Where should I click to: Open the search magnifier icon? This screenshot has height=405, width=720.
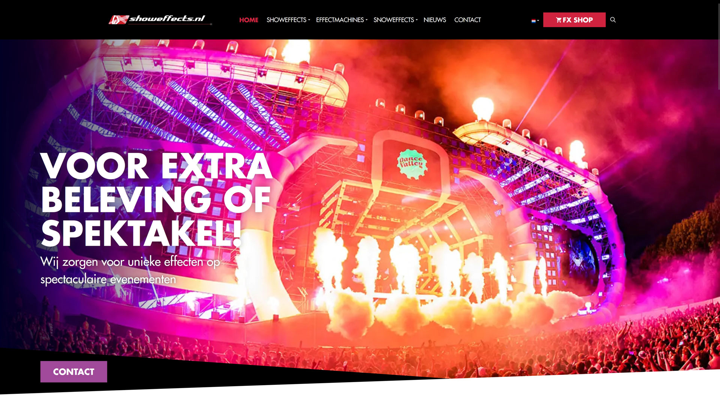(x=613, y=19)
